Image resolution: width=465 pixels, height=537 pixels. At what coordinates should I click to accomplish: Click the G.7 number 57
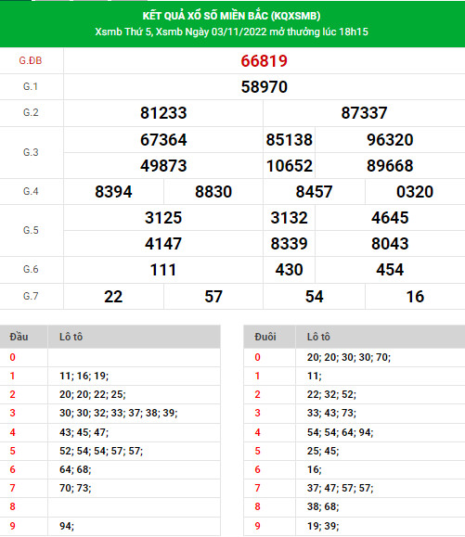(213, 297)
